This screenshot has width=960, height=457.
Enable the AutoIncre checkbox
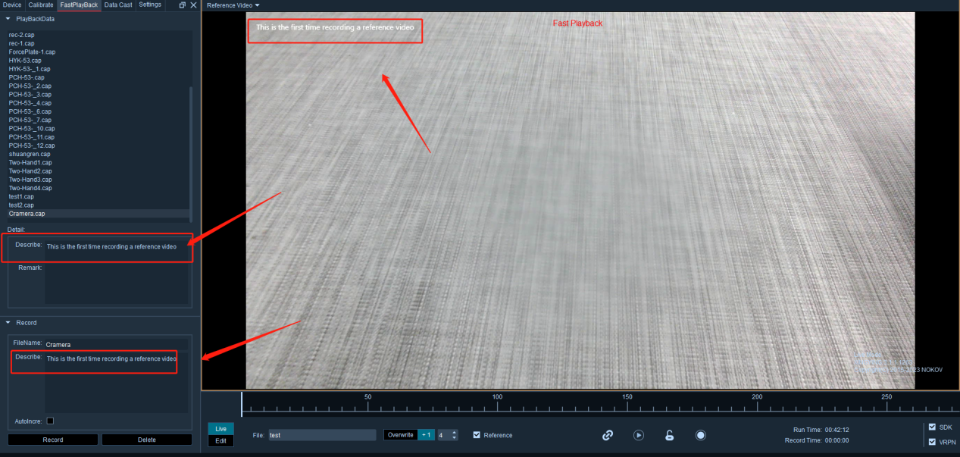(x=50, y=421)
